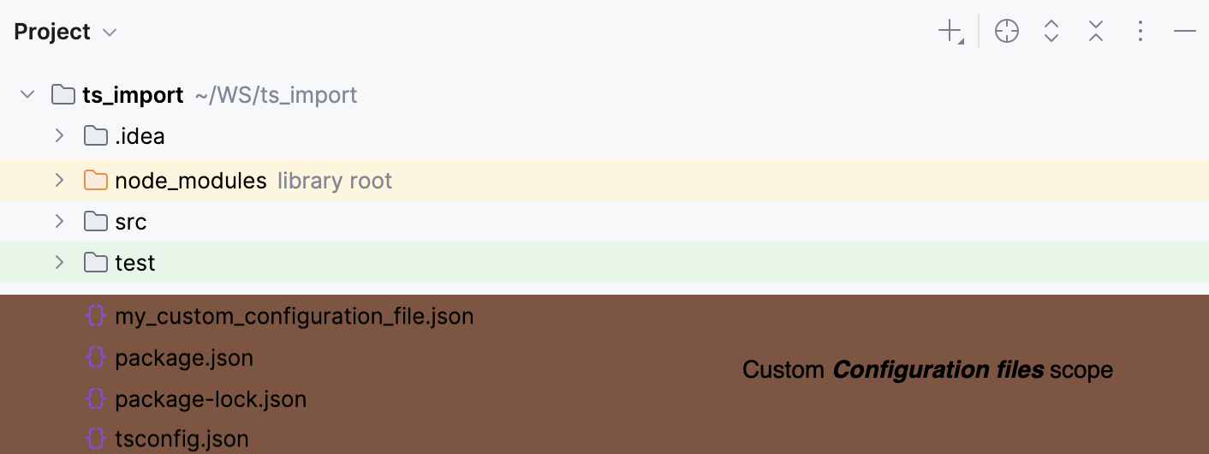1209x454 pixels.
Task: Click the ts_import root folder icon
Action: [63, 94]
